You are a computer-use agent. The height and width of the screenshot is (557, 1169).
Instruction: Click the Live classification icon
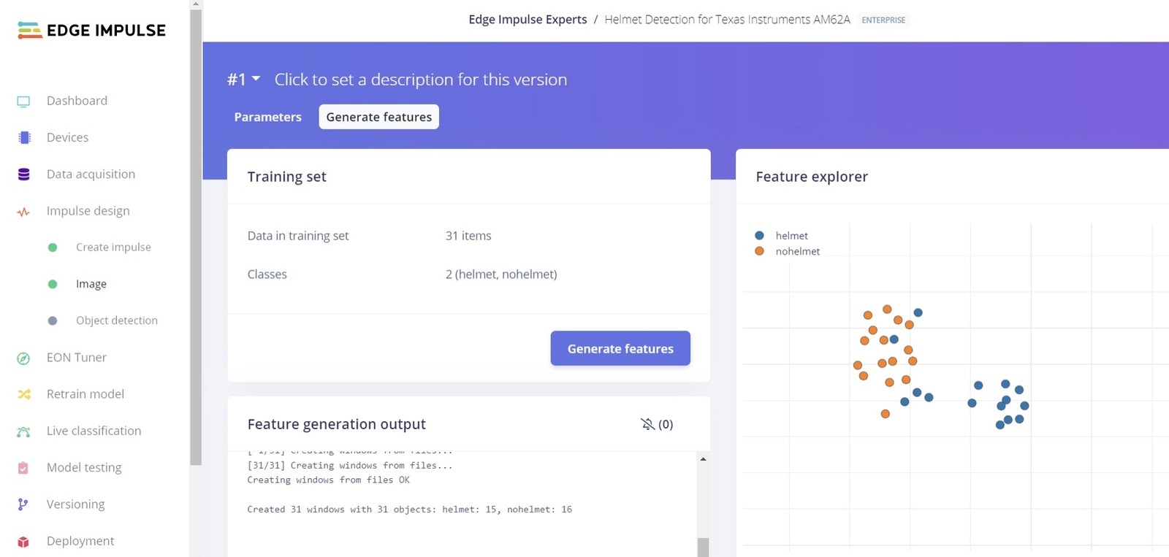[x=23, y=431]
